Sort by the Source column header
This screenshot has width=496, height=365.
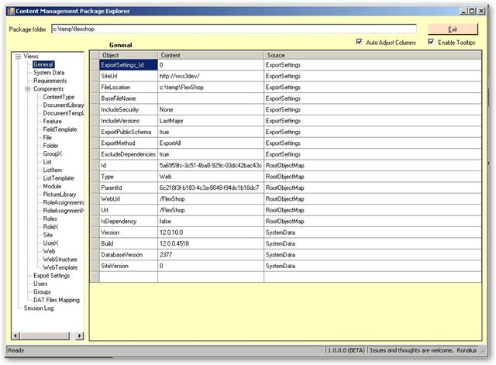373,55
